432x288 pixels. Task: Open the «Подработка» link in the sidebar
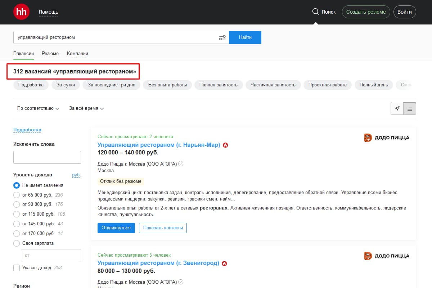pos(27,130)
